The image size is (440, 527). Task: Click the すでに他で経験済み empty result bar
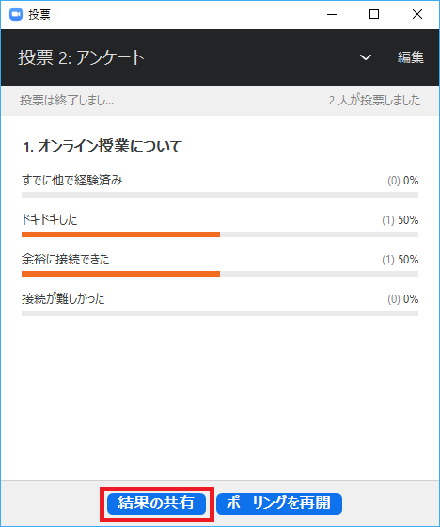tap(220, 195)
